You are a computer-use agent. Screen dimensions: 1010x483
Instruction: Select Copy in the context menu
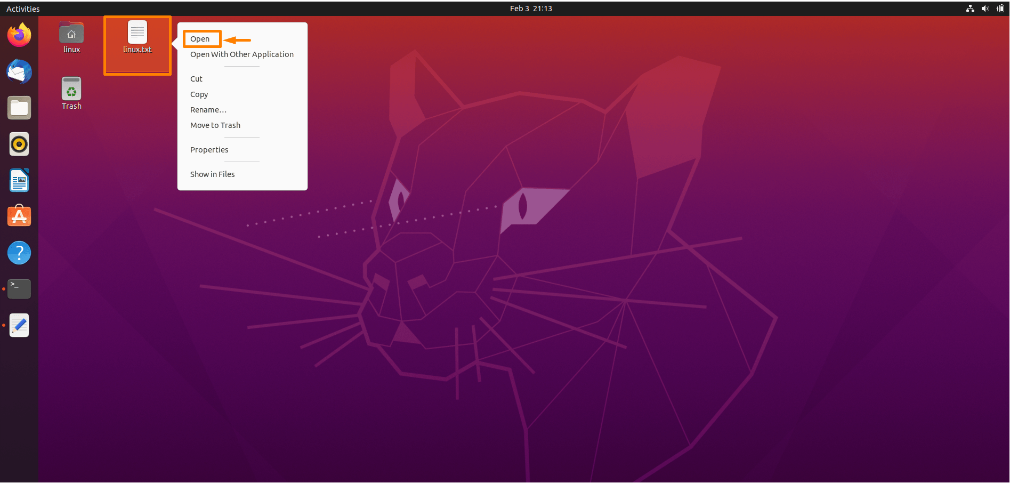point(199,94)
